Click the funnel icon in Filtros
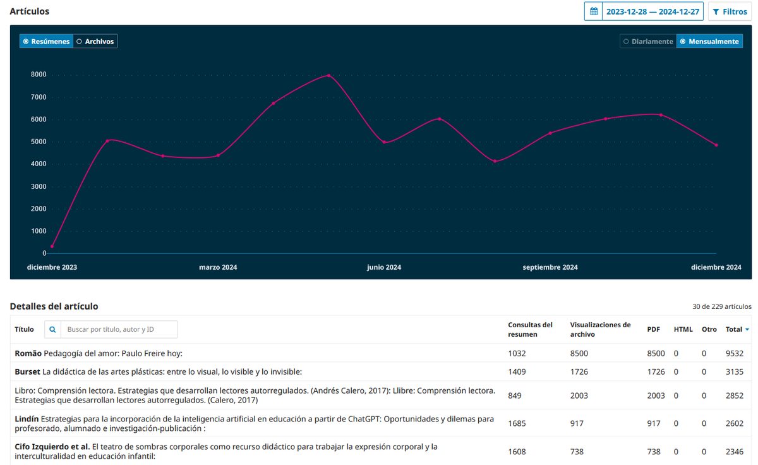The image size is (758, 465). point(716,11)
